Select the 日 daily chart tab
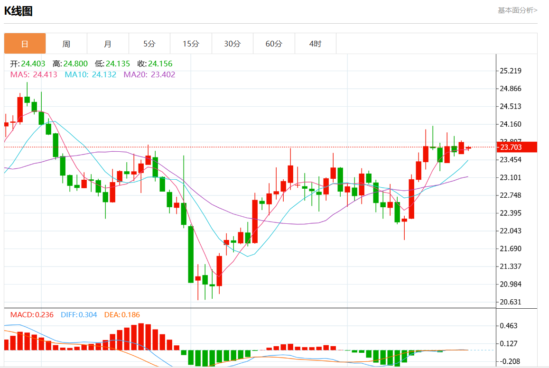The image size is (549, 368). click(x=25, y=44)
